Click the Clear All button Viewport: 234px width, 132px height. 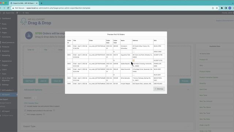[x=57, y=81]
